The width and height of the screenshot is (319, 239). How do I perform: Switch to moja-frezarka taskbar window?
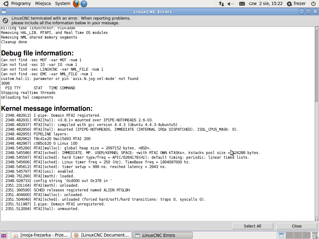(41, 235)
